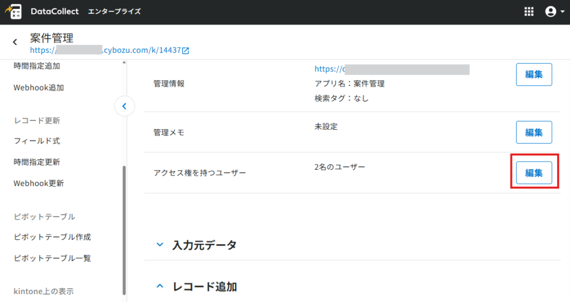Select 時間指定追加 in the sidebar

click(x=37, y=66)
